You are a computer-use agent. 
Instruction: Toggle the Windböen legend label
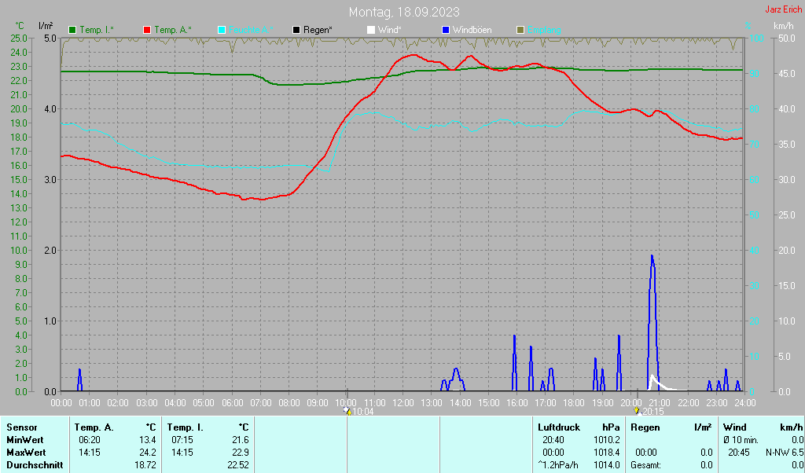pyautogui.click(x=472, y=31)
